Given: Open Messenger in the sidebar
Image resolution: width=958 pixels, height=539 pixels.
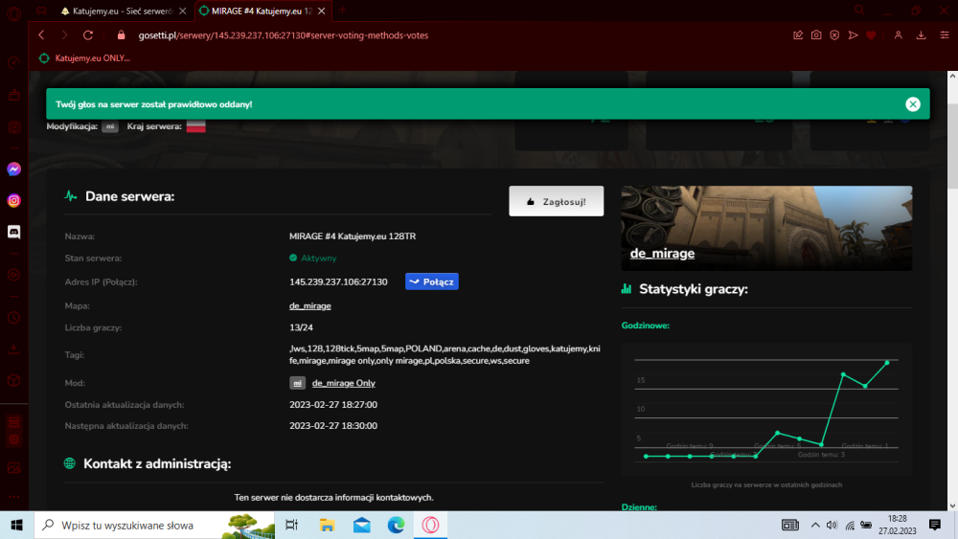Looking at the screenshot, I should [14, 169].
